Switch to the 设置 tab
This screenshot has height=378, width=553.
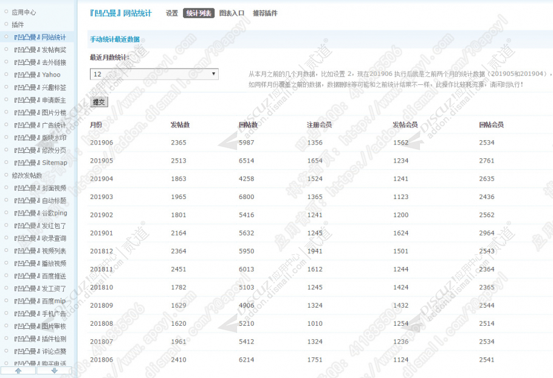(x=172, y=13)
